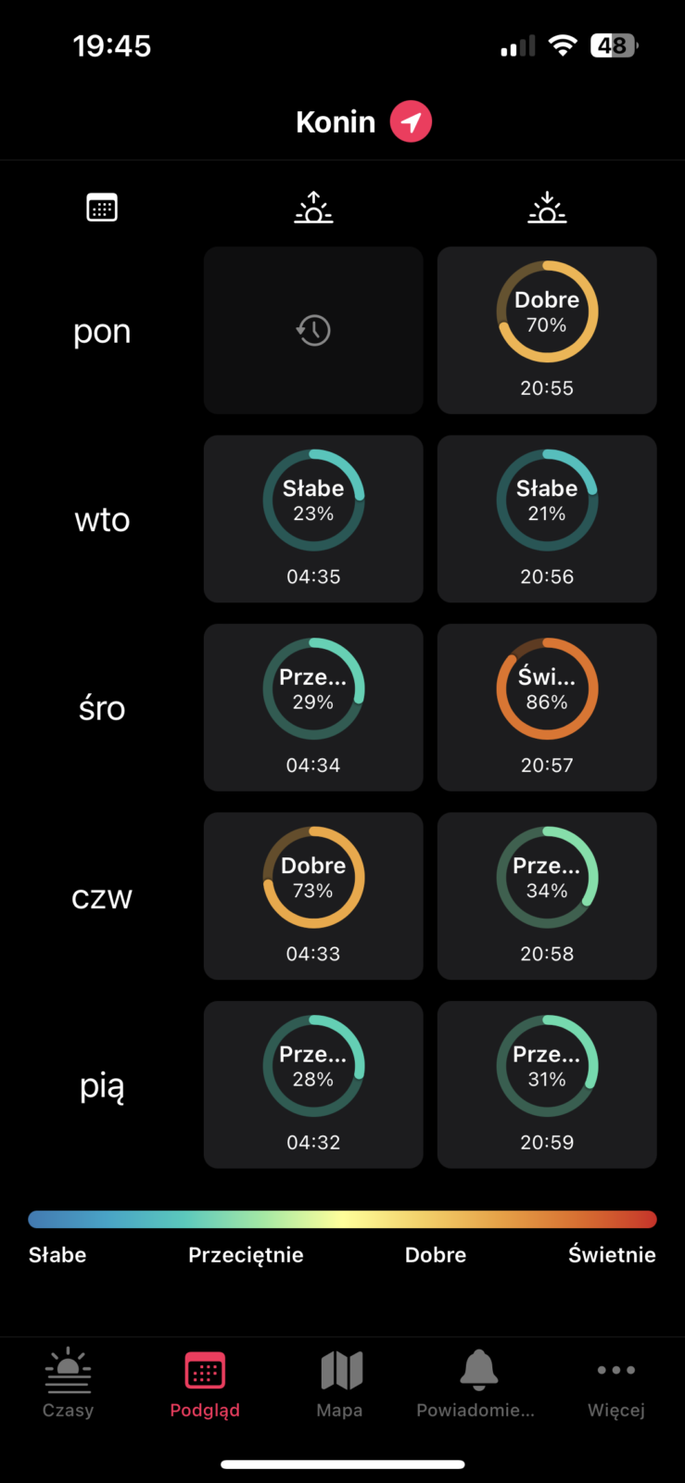Open Friday sunset 31% forecast at 20:59
Image resolution: width=685 pixels, height=1483 pixels.
point(547,1084)
